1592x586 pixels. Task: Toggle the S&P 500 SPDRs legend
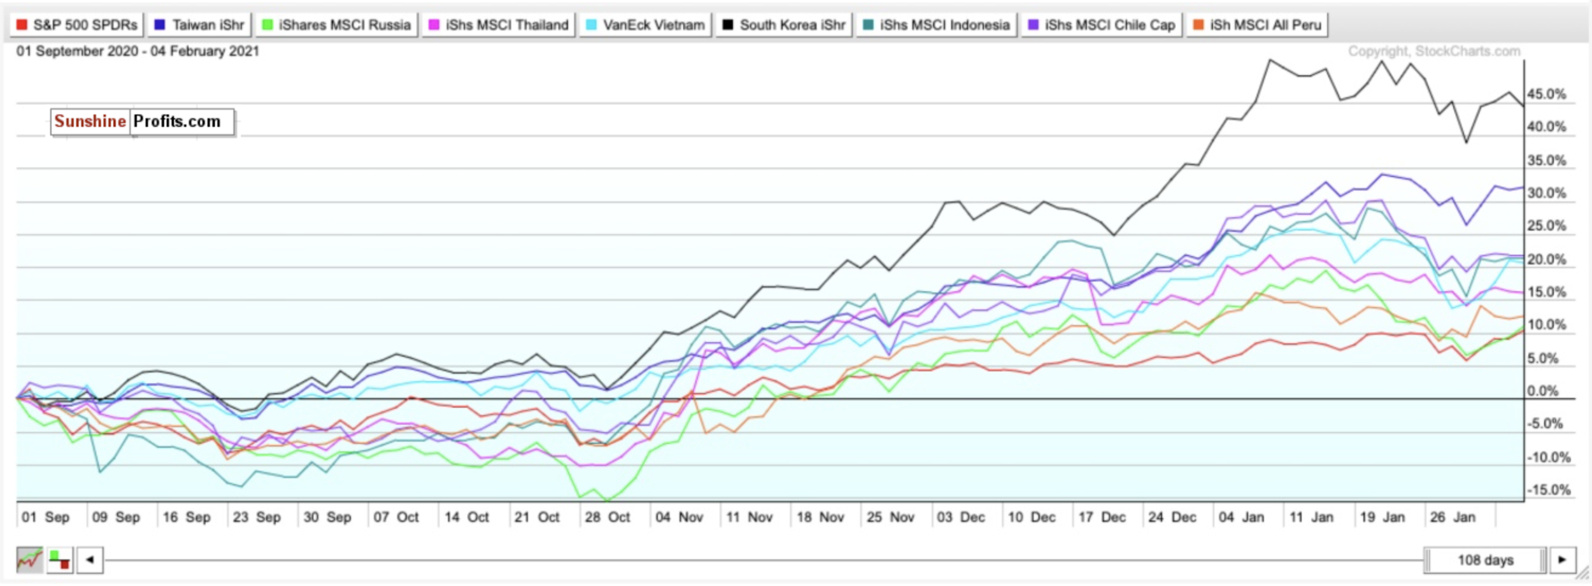coord(76,25)
